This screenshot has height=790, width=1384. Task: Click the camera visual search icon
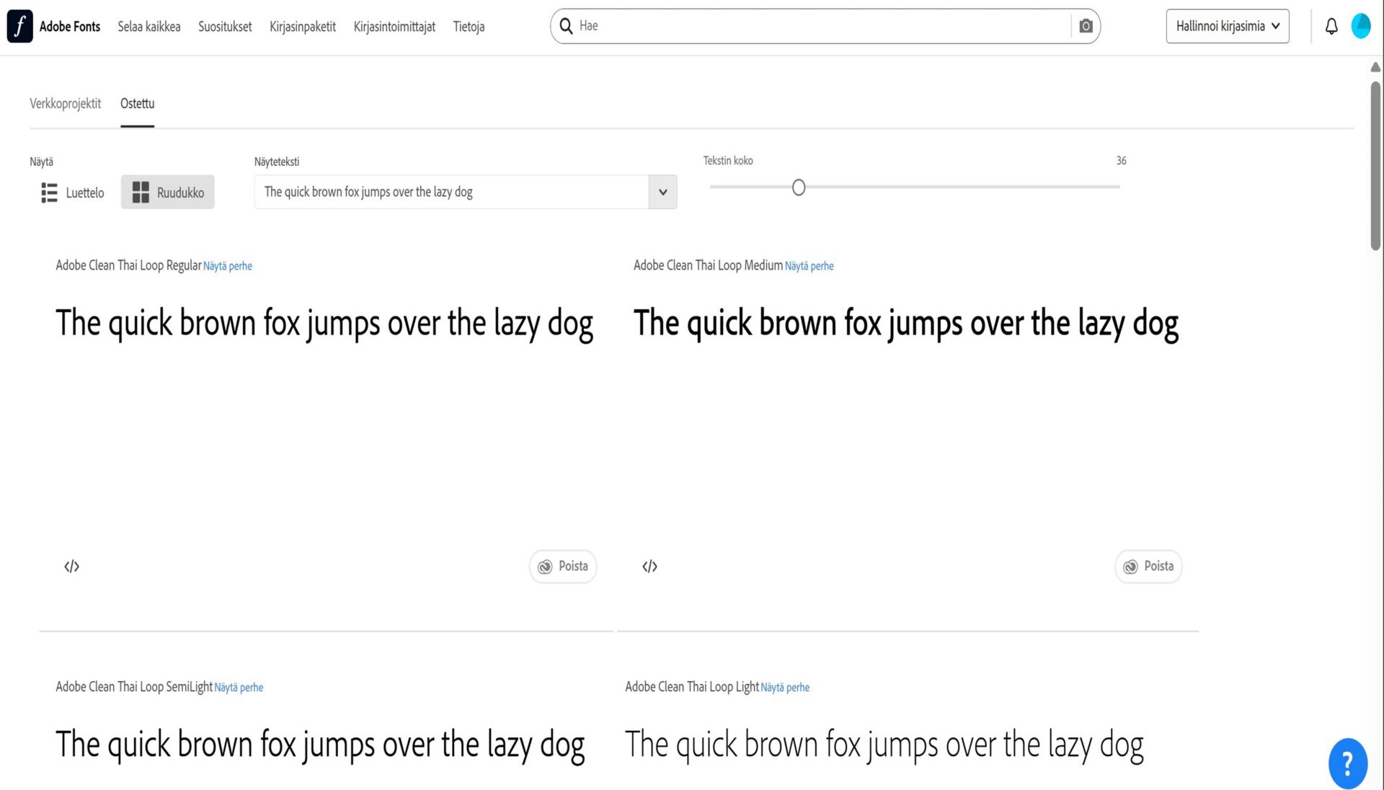(1086, 27)
